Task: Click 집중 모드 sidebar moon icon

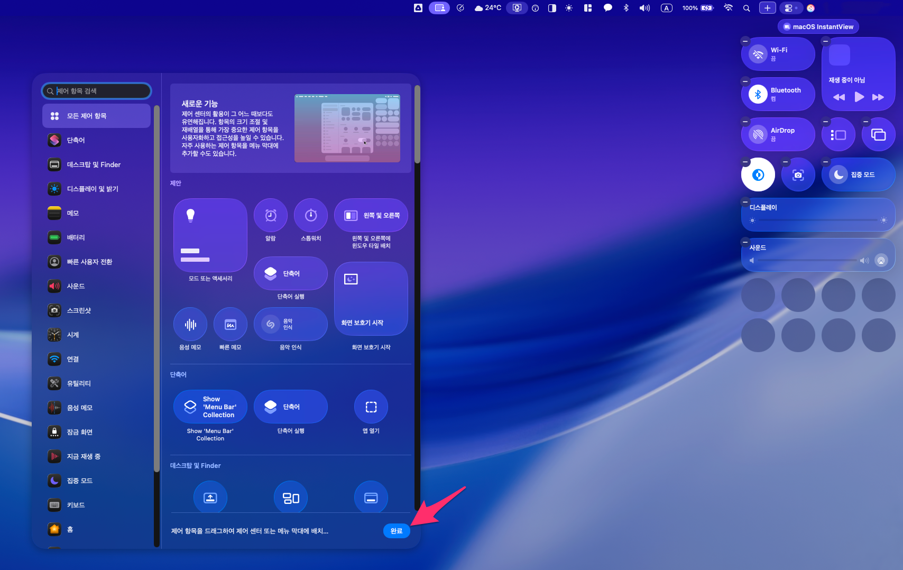Action: 54,481
